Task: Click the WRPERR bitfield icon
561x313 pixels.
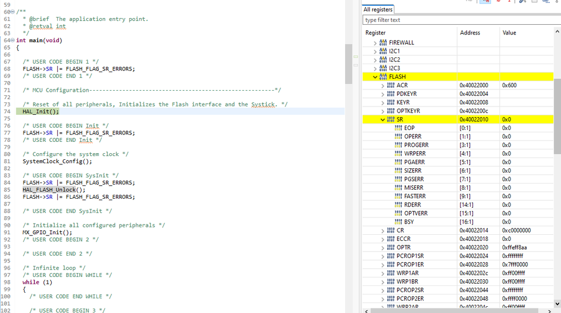Action: pyautogui.click(x=398, y=154)
